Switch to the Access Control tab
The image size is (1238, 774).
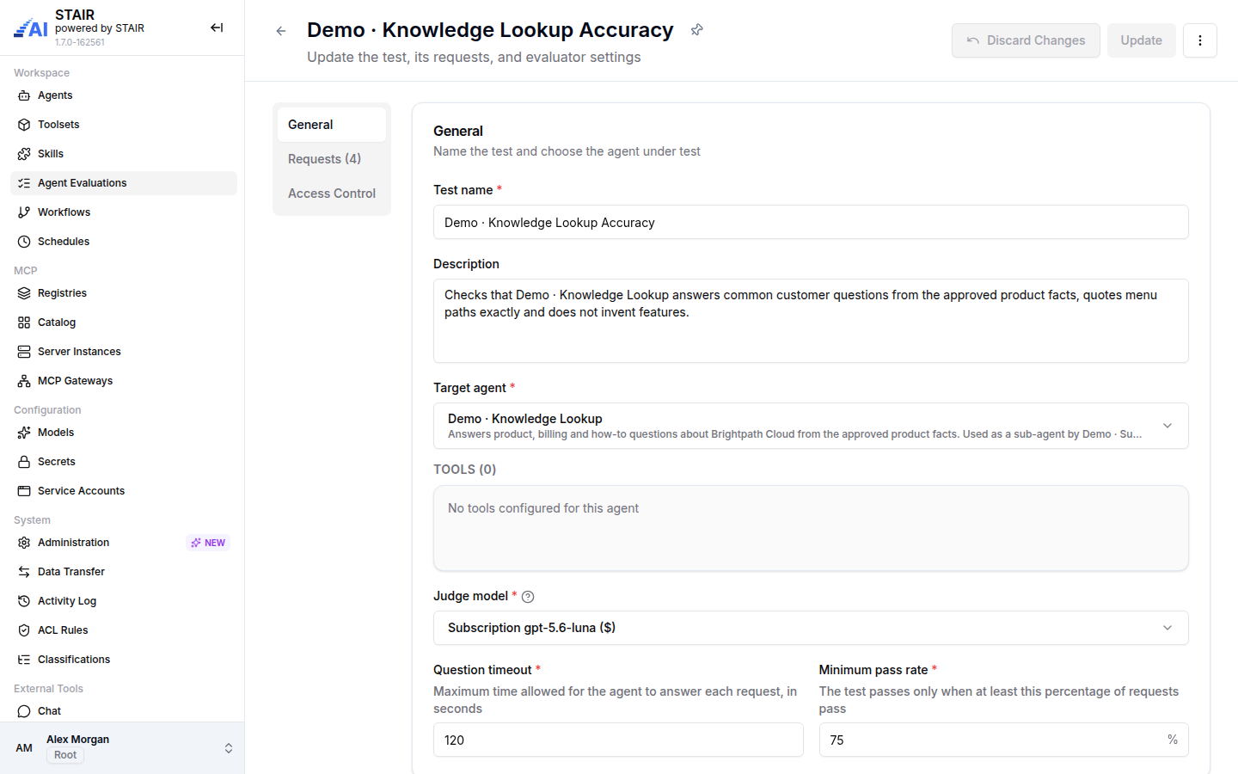332,193
